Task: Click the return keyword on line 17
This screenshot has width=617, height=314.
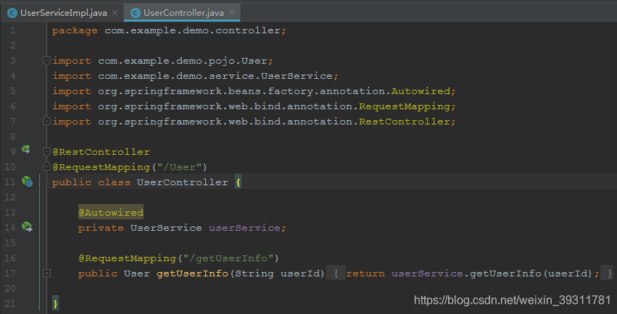Action: tap(365, 273)
